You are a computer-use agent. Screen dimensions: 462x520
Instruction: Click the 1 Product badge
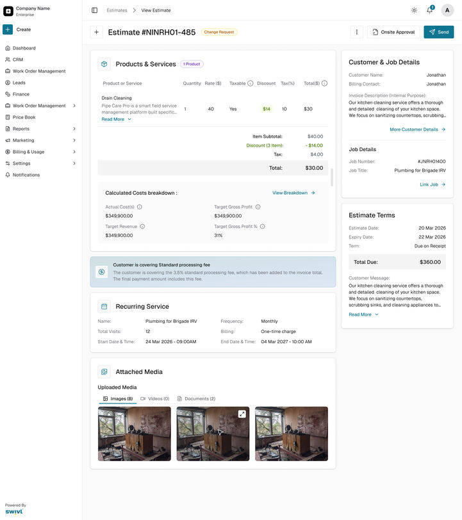(x=192, y=64)
